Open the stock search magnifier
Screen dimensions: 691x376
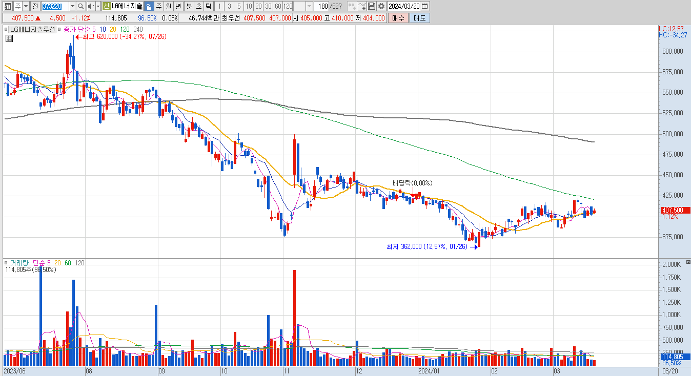click(x=81, y=6)
